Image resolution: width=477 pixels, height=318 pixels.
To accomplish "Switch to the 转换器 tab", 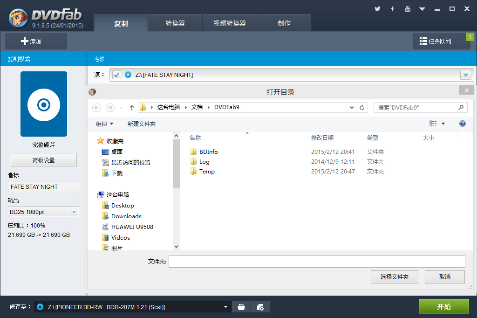I will (x=175, y=23).
